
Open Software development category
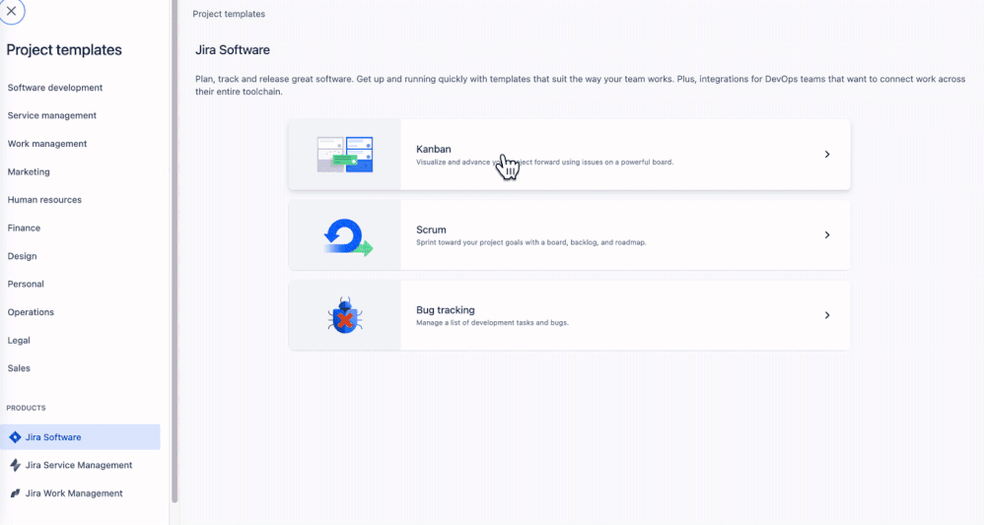(55, 88)
